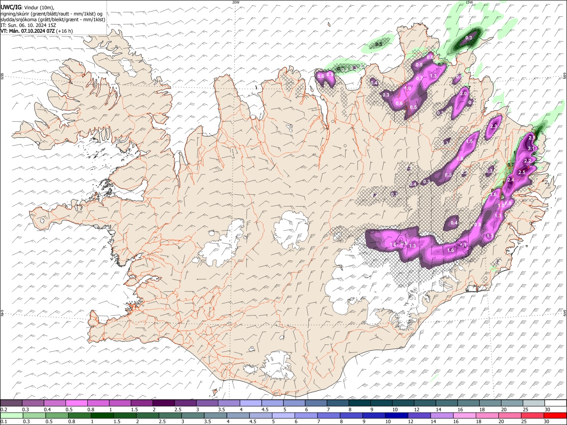Select the '1.5' snowfall value on the map

pos(470,141)
